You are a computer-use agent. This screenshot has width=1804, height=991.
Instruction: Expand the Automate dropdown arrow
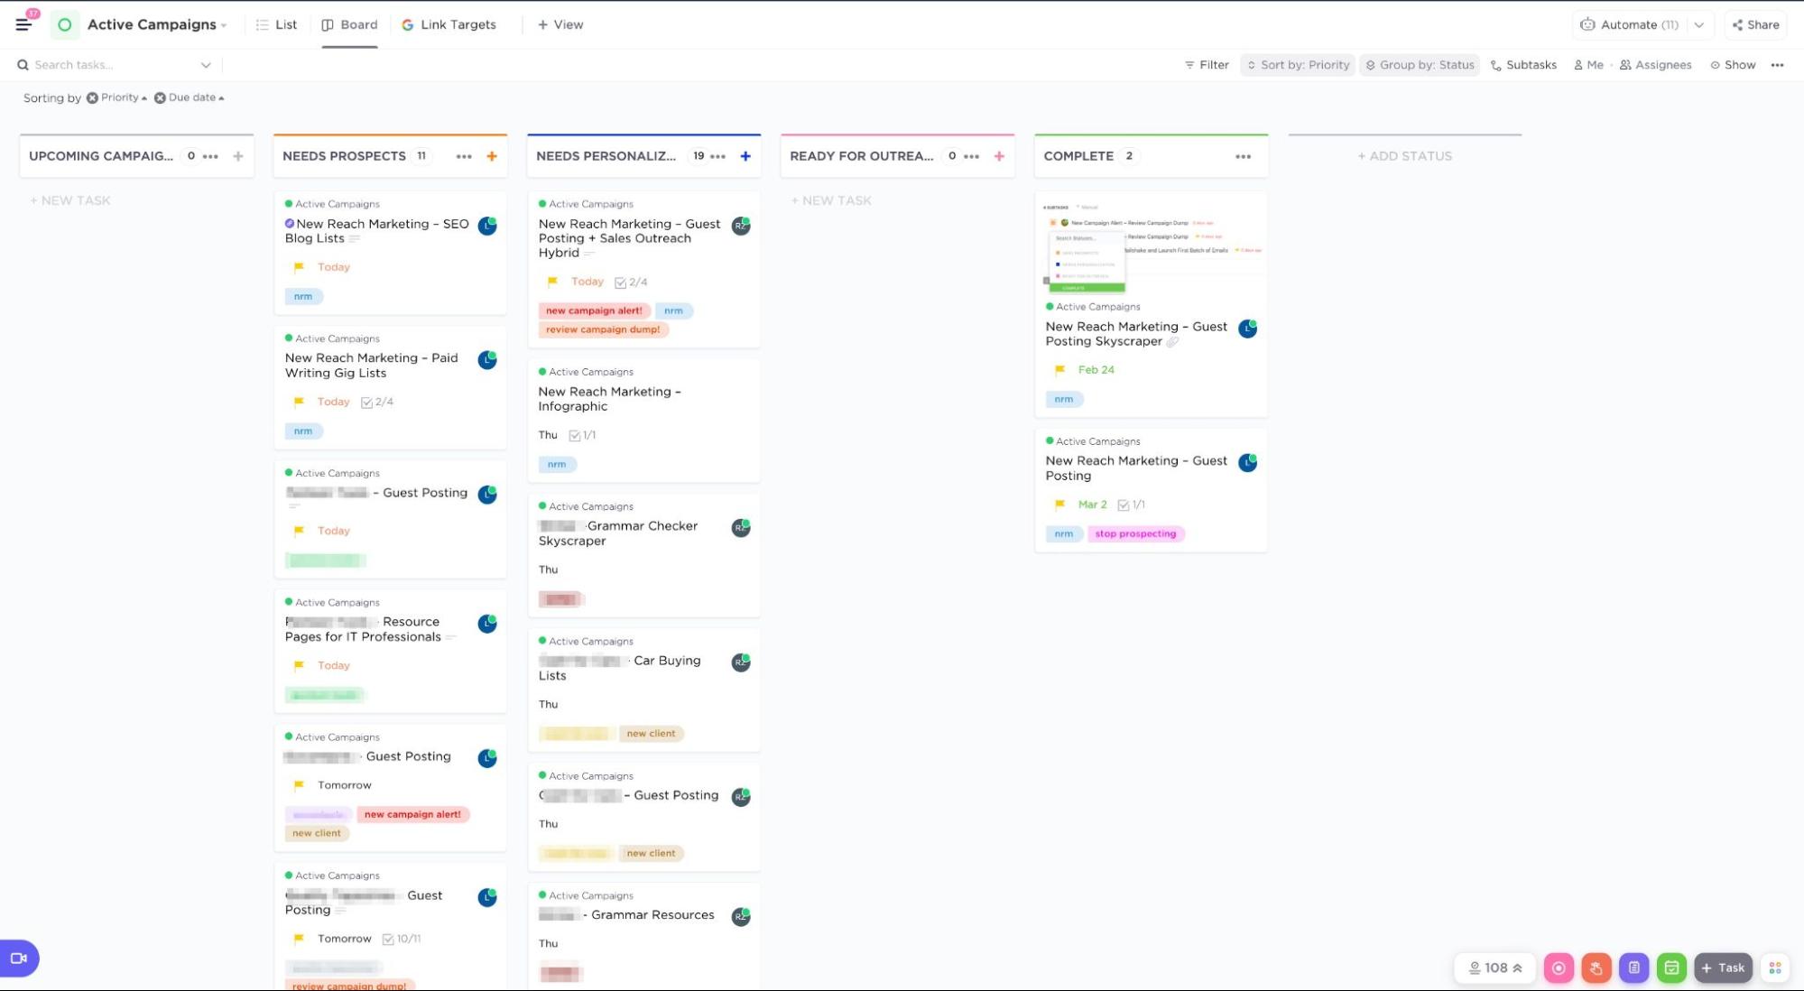1698,24
